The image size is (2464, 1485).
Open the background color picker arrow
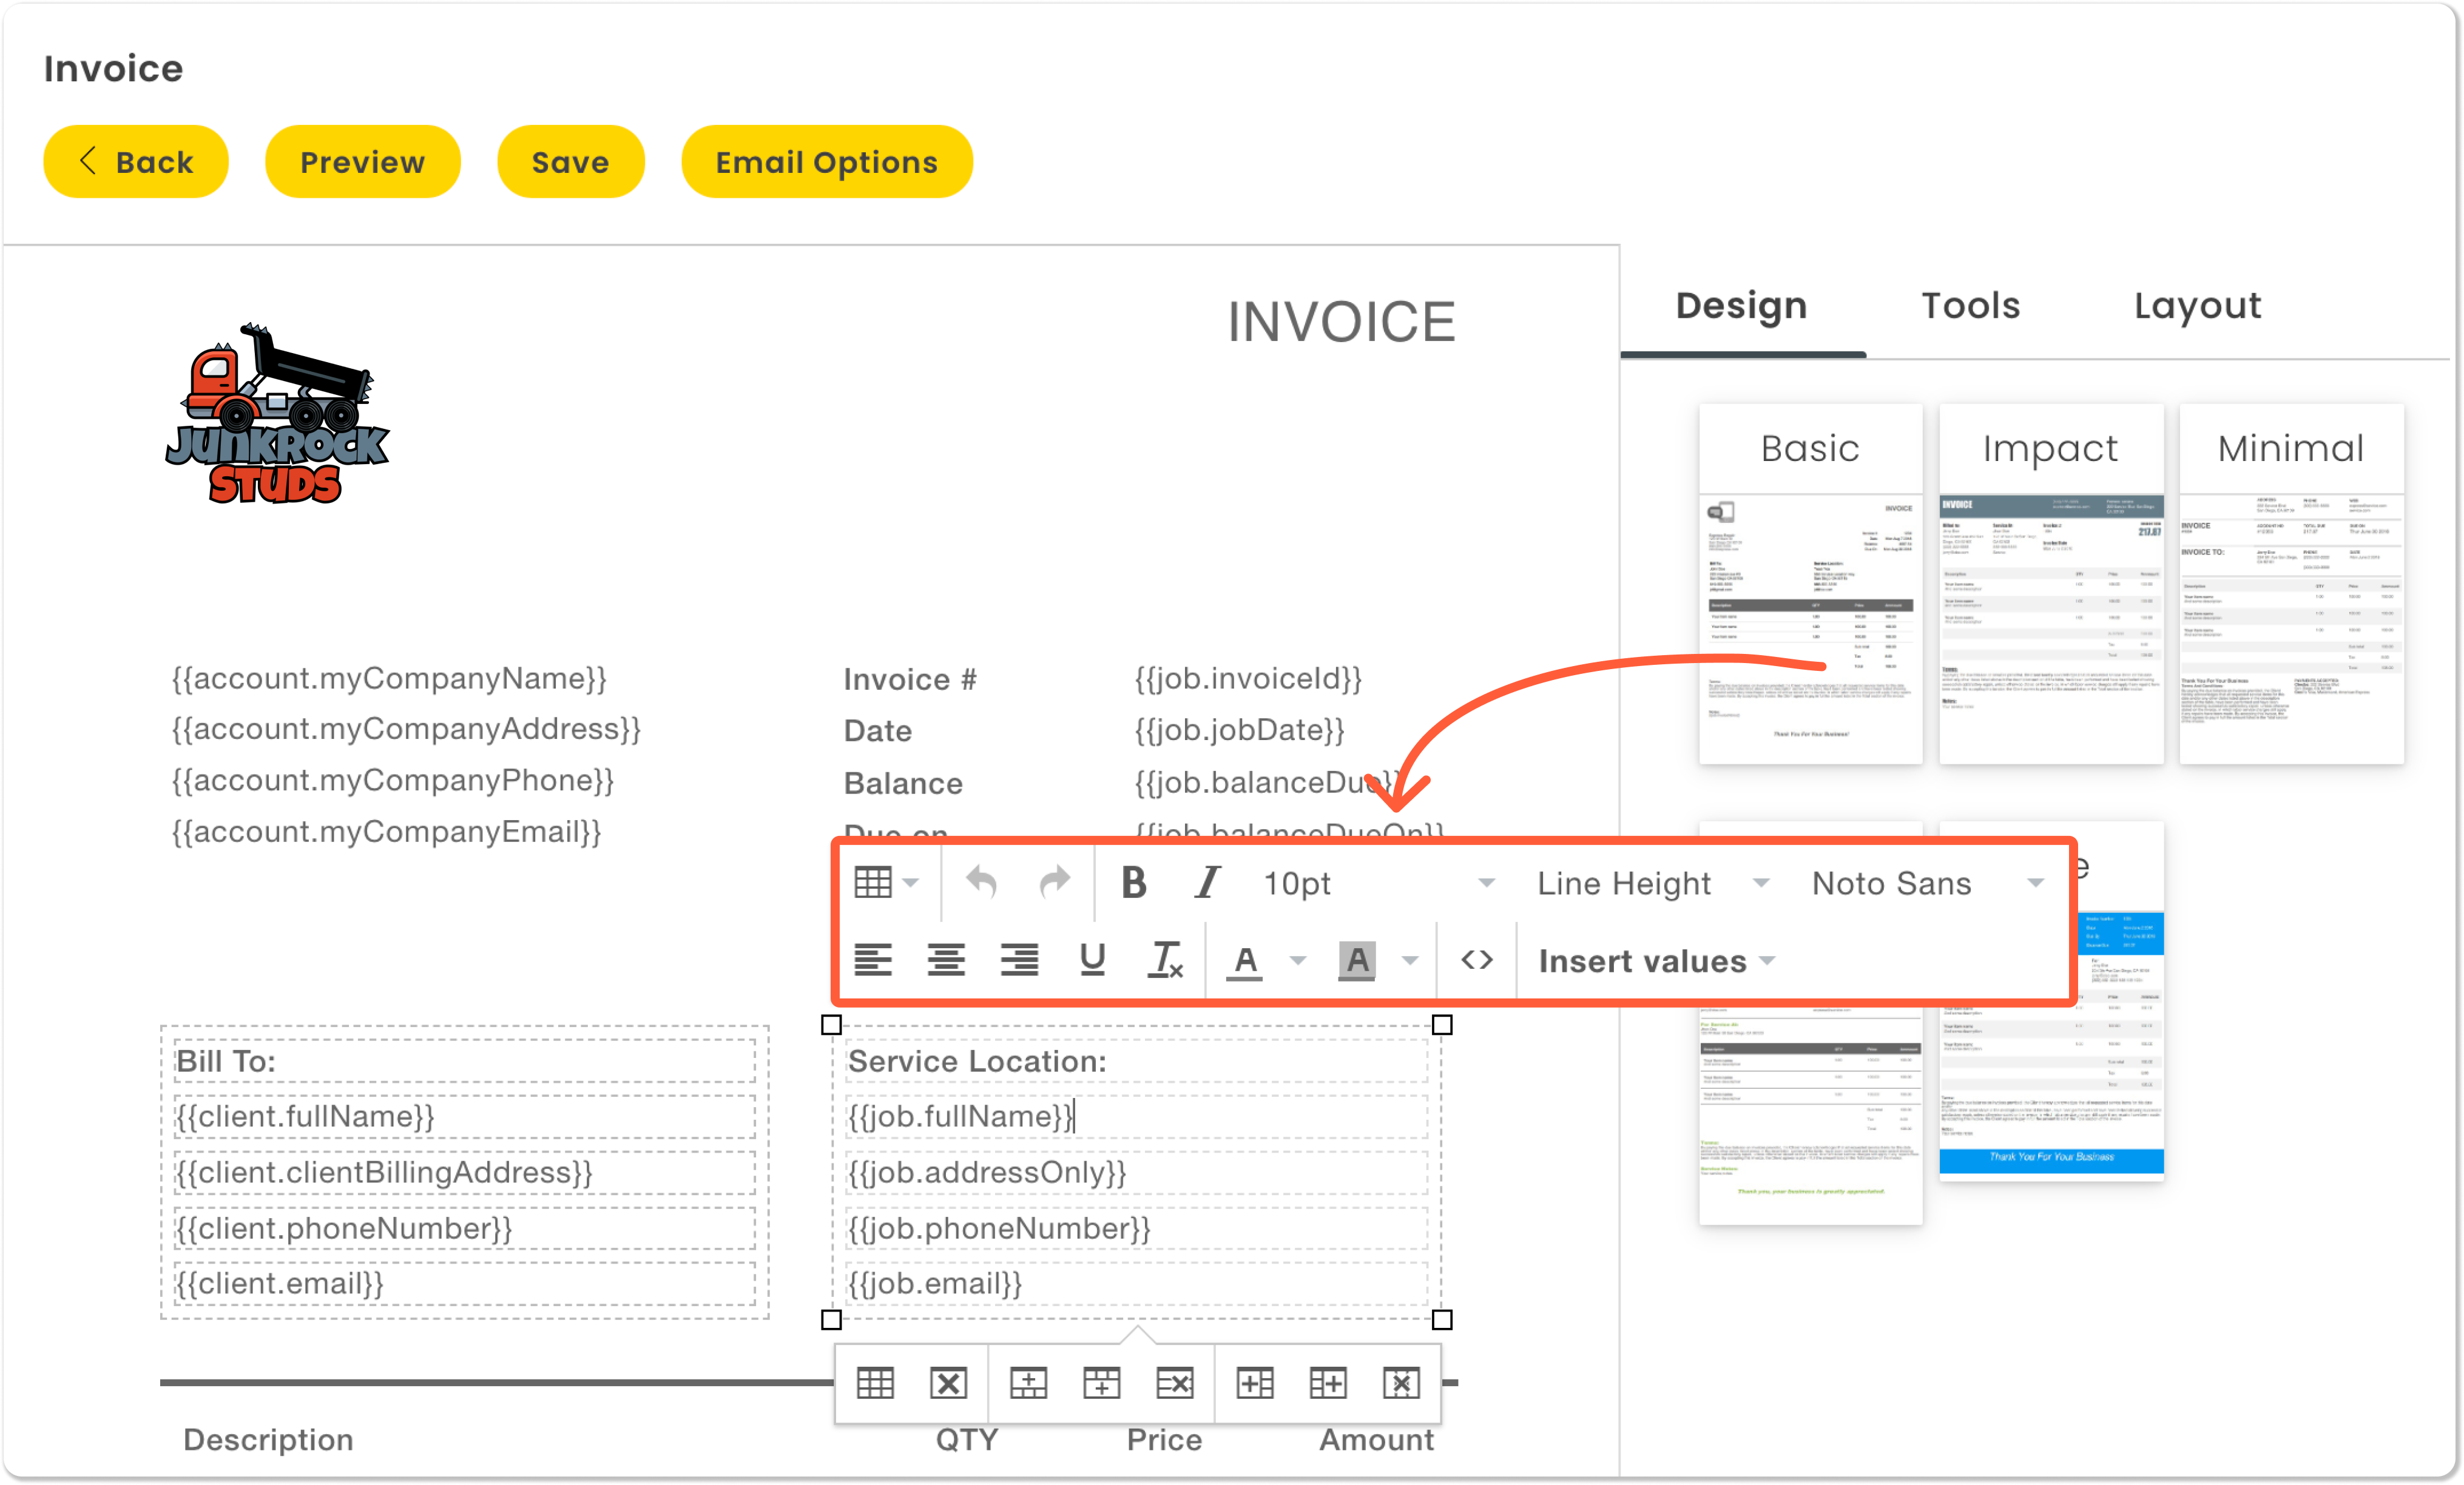1410,960
